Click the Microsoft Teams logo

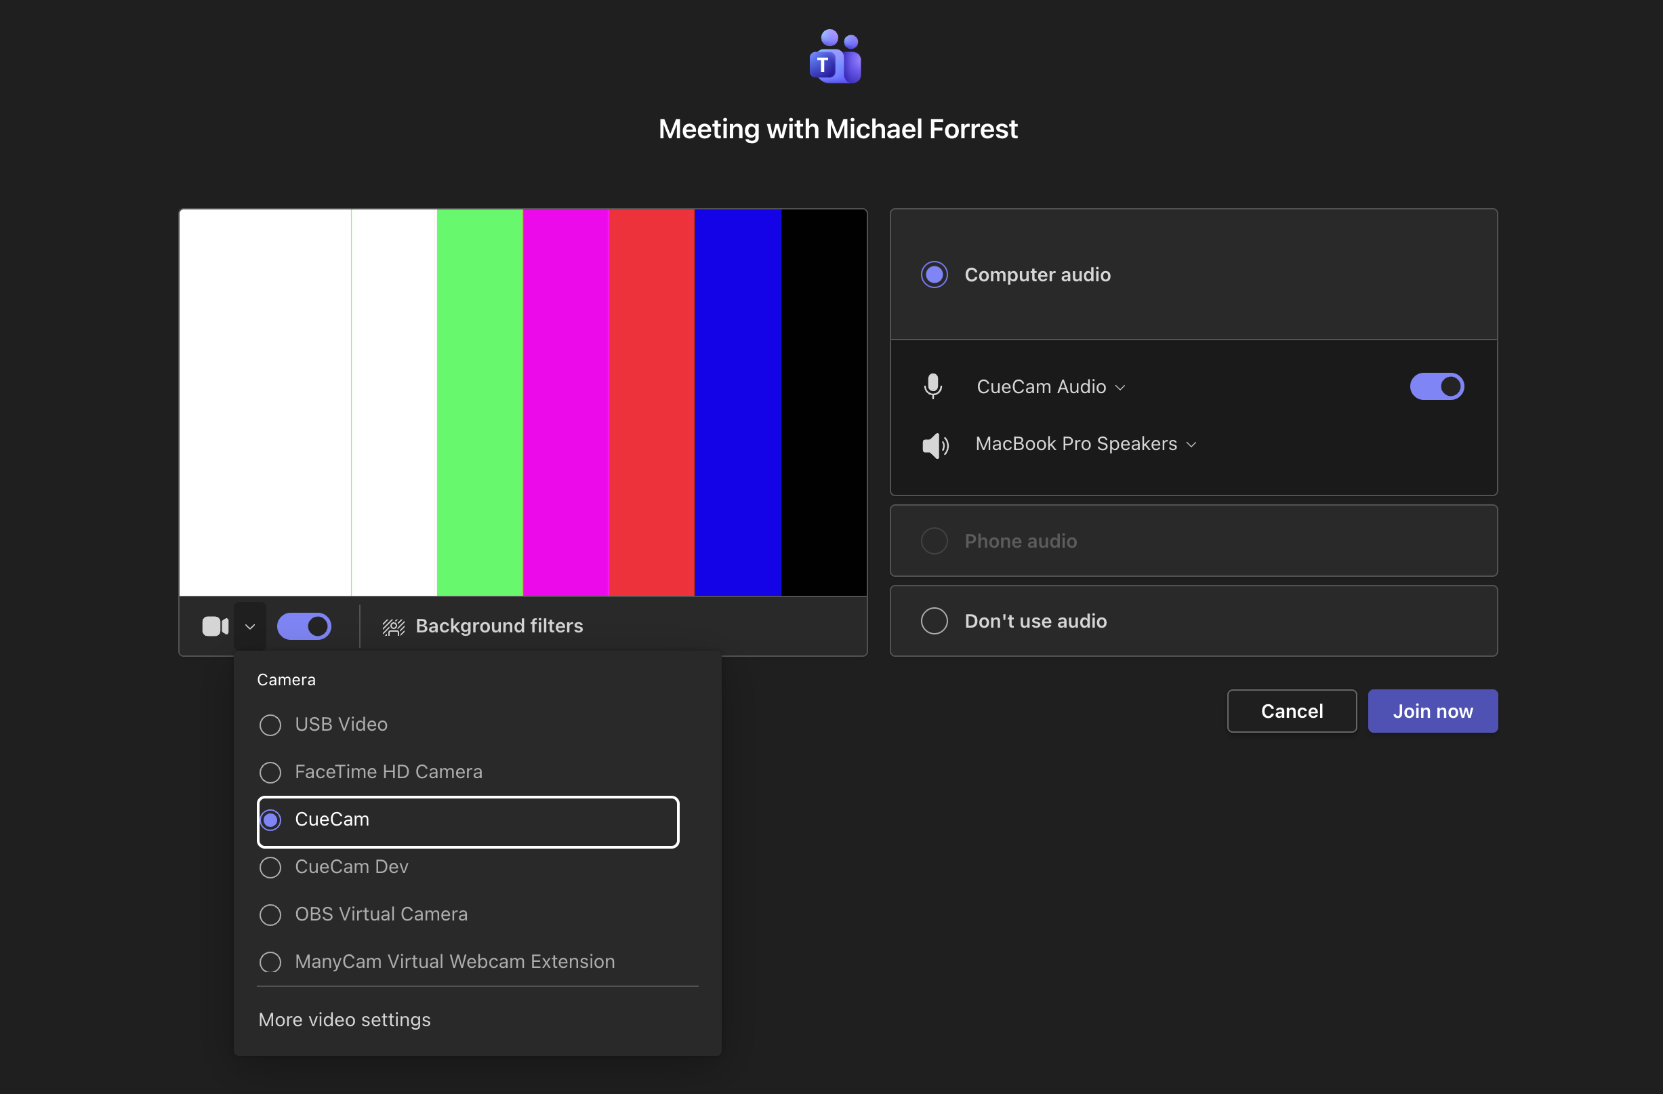[x=836, y=57]
